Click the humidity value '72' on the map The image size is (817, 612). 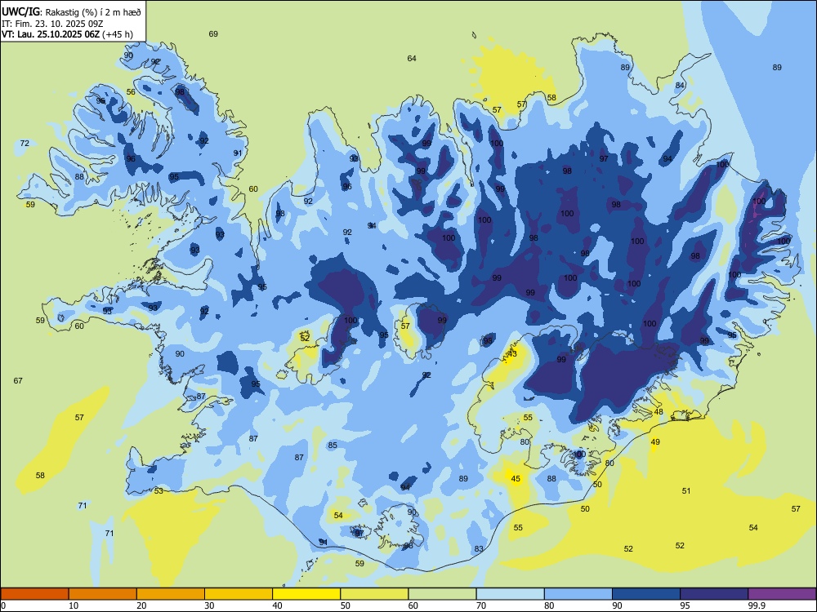click(25, 143)
